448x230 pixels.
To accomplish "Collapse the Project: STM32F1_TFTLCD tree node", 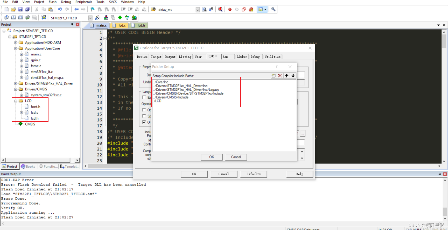I will (4, 31).
